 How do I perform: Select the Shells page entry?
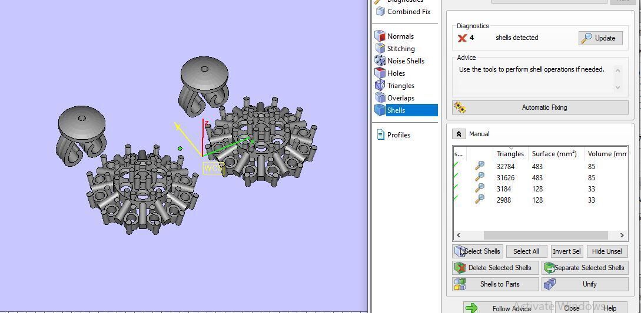pyautogui.click(x=406, y=110)
